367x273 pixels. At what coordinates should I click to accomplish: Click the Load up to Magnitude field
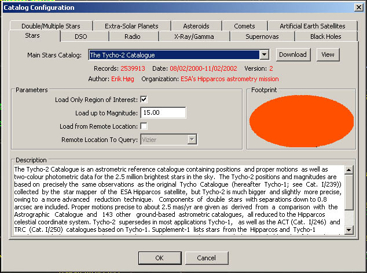coord(162,113)
